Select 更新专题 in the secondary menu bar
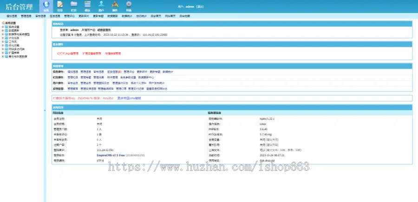Screen dimensions: 418x202 [98, 16]
